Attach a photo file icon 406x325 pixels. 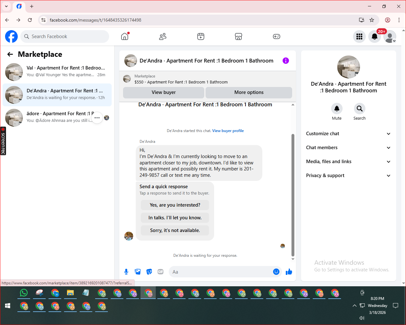(138, 272)
